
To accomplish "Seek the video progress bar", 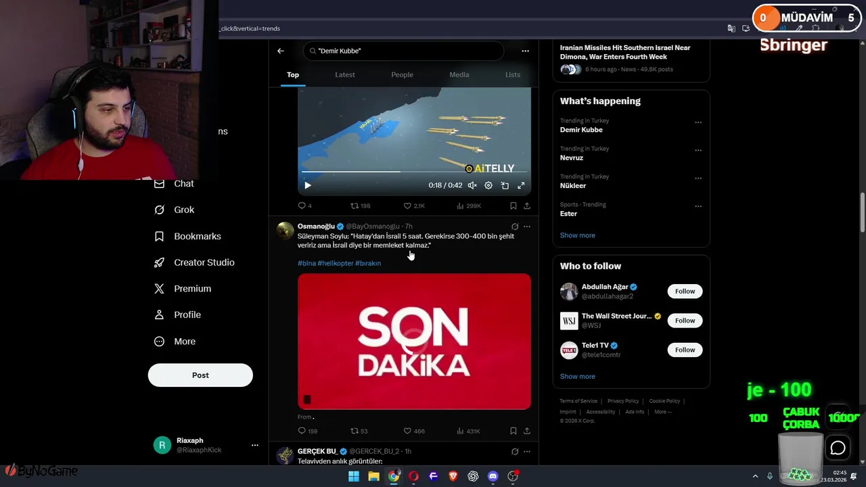I will [414, 172].
